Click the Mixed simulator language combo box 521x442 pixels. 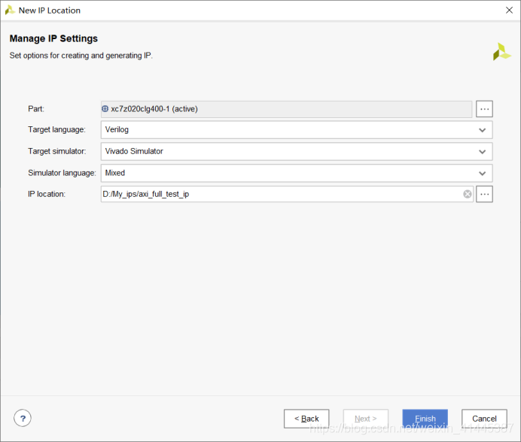point(286,173)
